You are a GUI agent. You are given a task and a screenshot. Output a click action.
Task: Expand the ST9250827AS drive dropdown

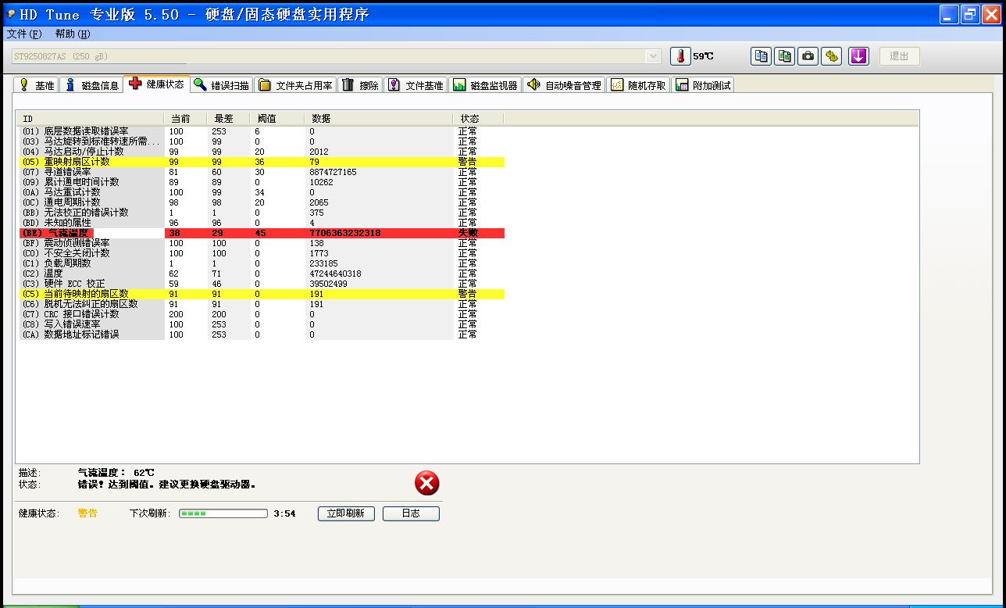[654, 55]
